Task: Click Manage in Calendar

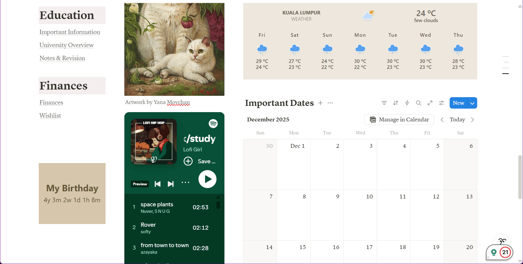Action: [x=399, y=120]
